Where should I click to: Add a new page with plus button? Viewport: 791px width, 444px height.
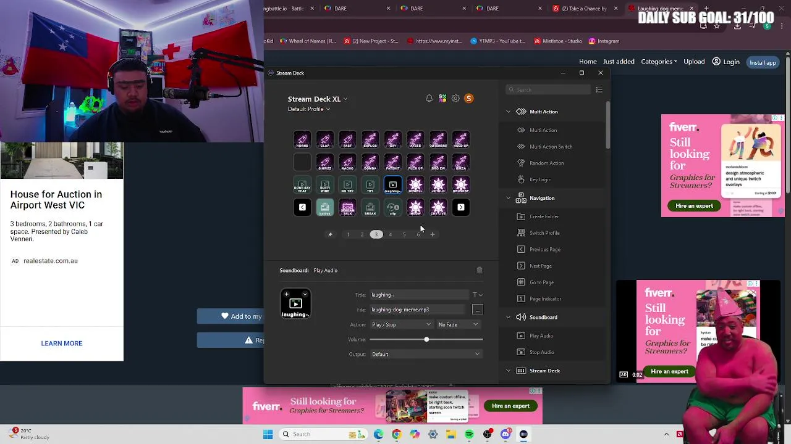point(433,234)
